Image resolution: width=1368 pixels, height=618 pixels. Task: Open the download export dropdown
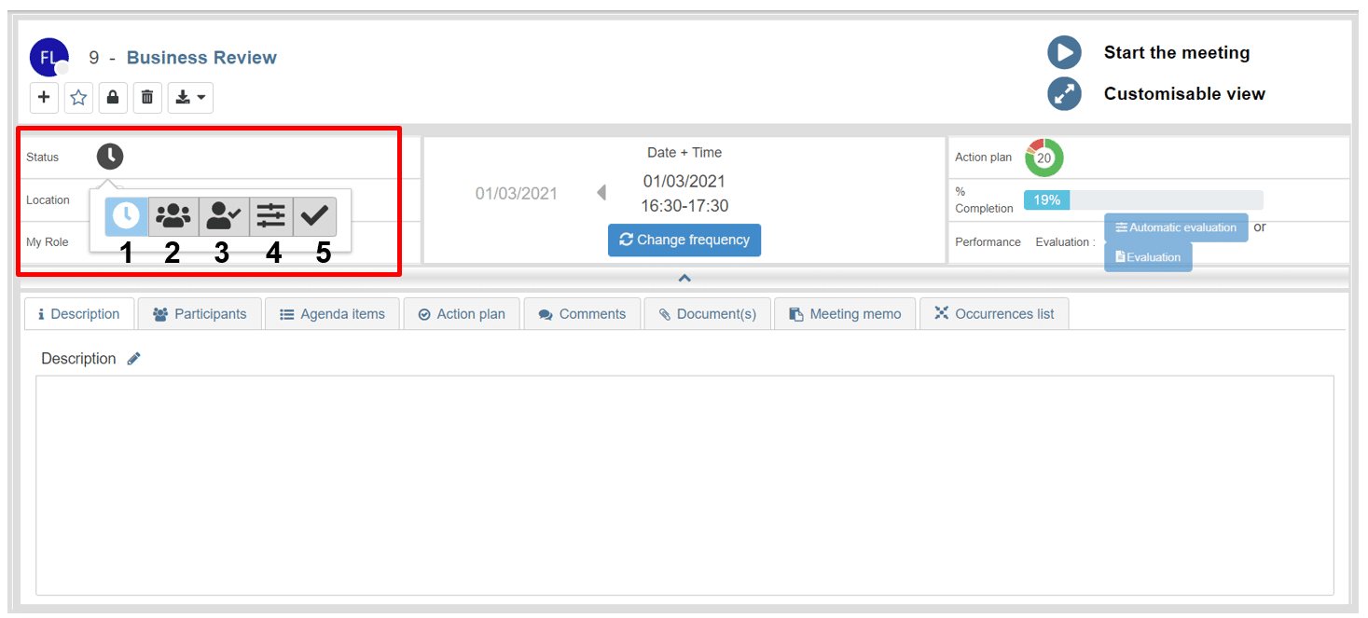pyautogui.click(x=190, y=97)
